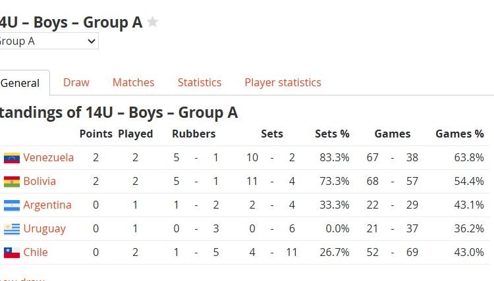Click the Bolivia flag icon

[12, 182]
